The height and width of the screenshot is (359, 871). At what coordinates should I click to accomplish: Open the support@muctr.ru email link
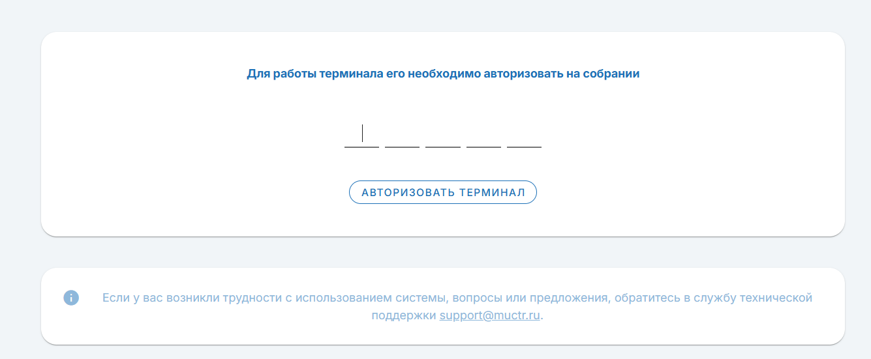tap(490, 316)
